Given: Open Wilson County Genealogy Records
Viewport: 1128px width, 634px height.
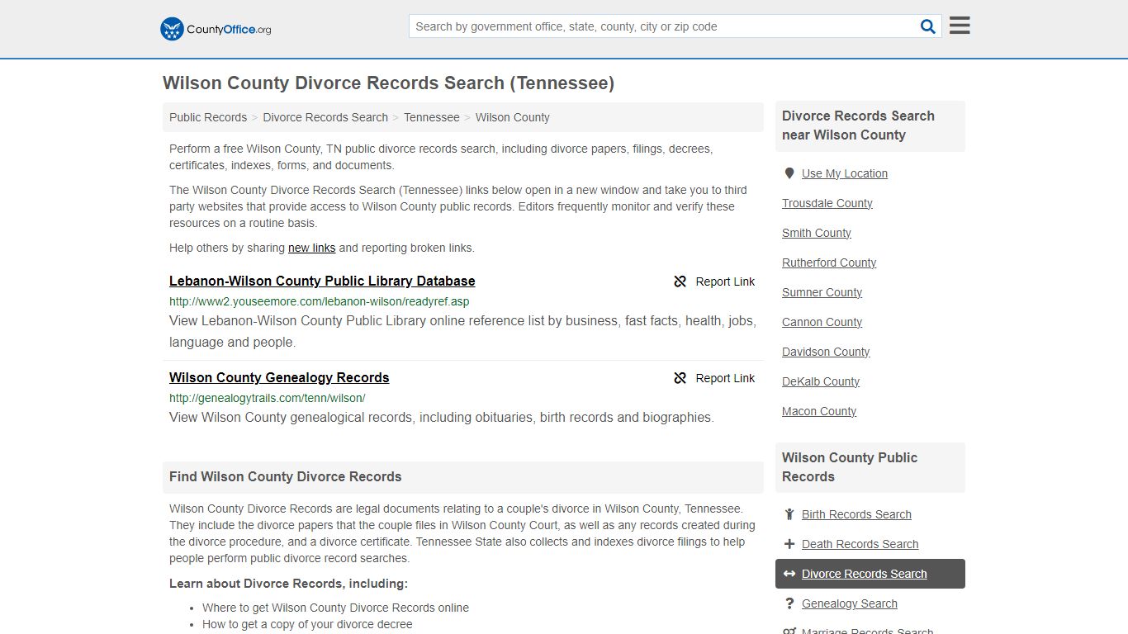Looking at the screenshot, I should (279, 377).
